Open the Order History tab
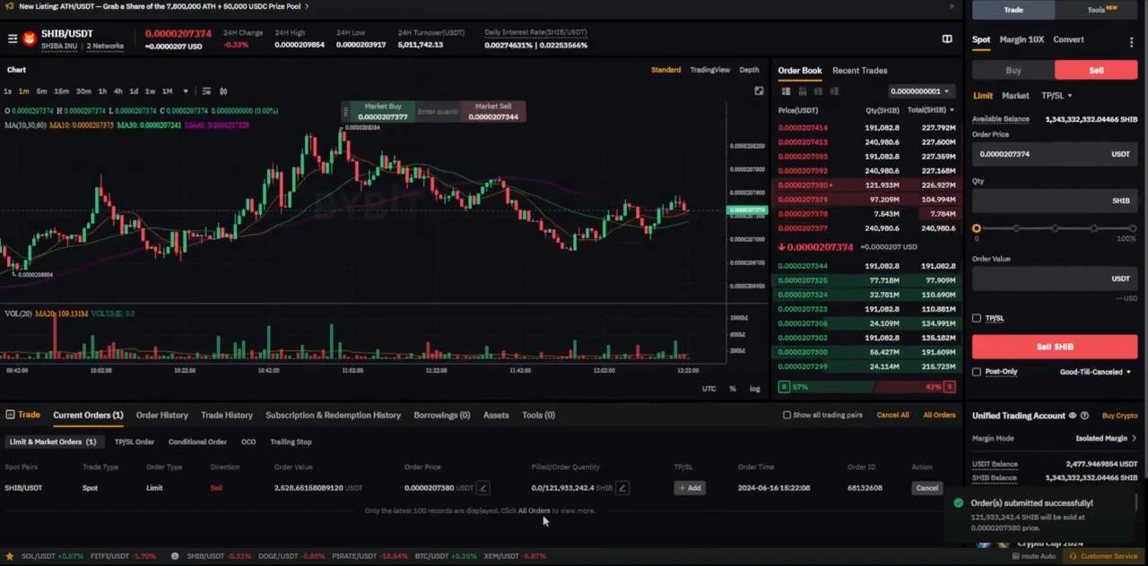Screen dimensions: 1148x566 click(x=161, y=415)
